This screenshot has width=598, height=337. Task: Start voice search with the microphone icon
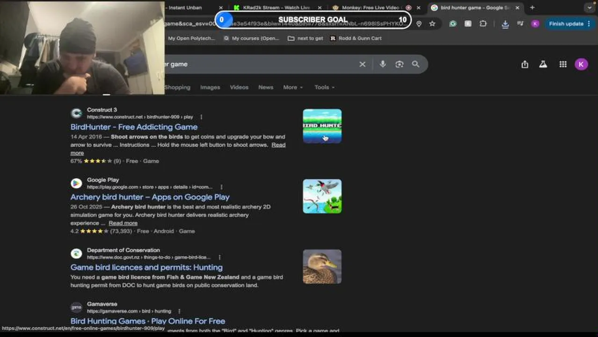383,64
